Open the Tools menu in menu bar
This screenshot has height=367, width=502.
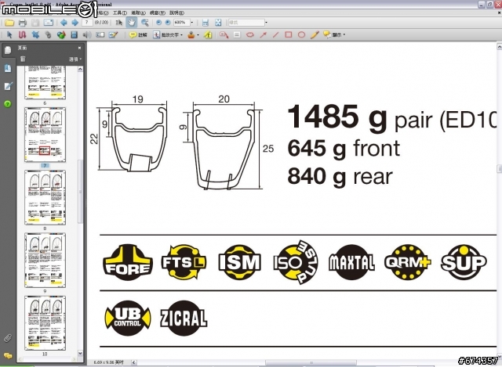pyautogui.click(x=120, y=13)
